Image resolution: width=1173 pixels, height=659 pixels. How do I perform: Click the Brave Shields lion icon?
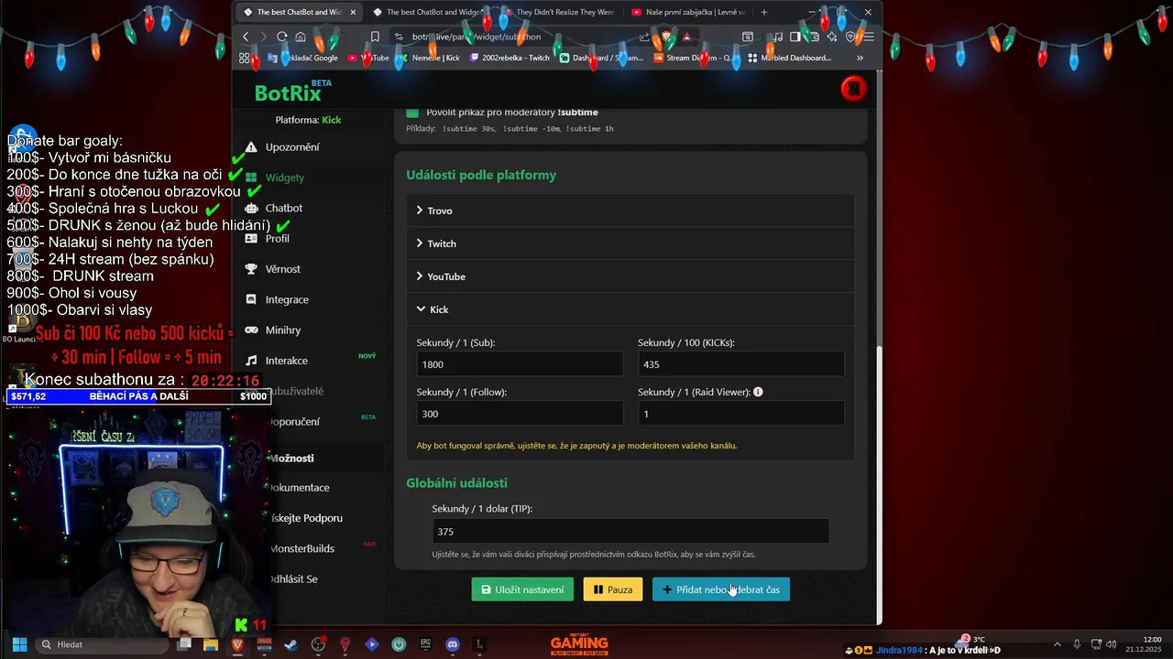(x=666, y=37)
